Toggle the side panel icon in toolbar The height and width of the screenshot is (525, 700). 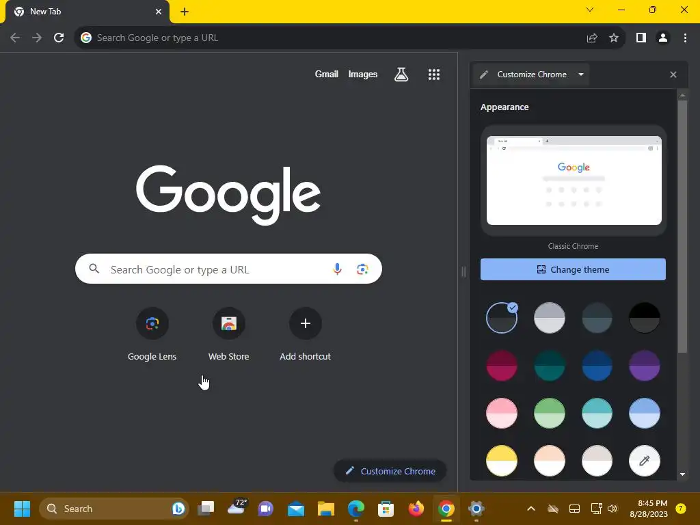pos(641,38)
